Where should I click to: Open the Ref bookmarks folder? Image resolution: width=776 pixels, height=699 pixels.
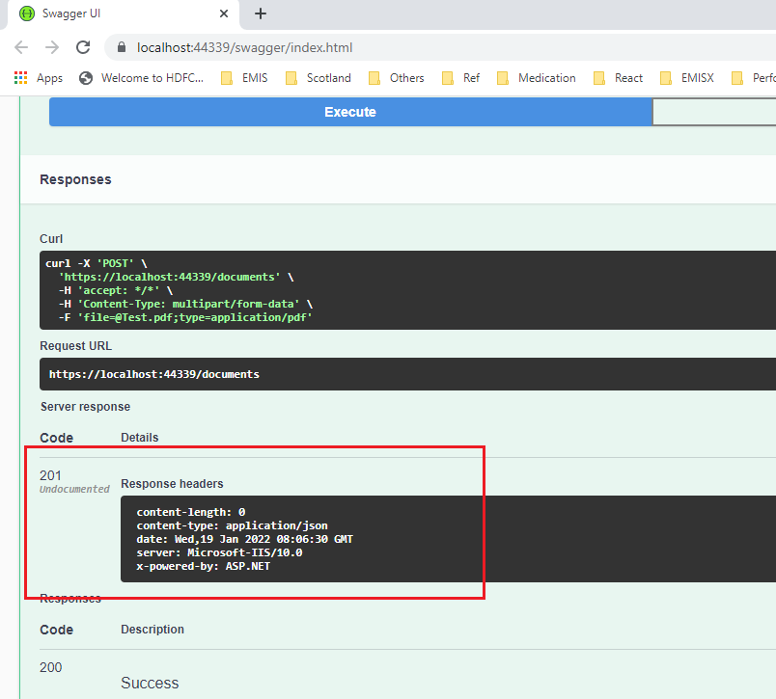[461, 78]
